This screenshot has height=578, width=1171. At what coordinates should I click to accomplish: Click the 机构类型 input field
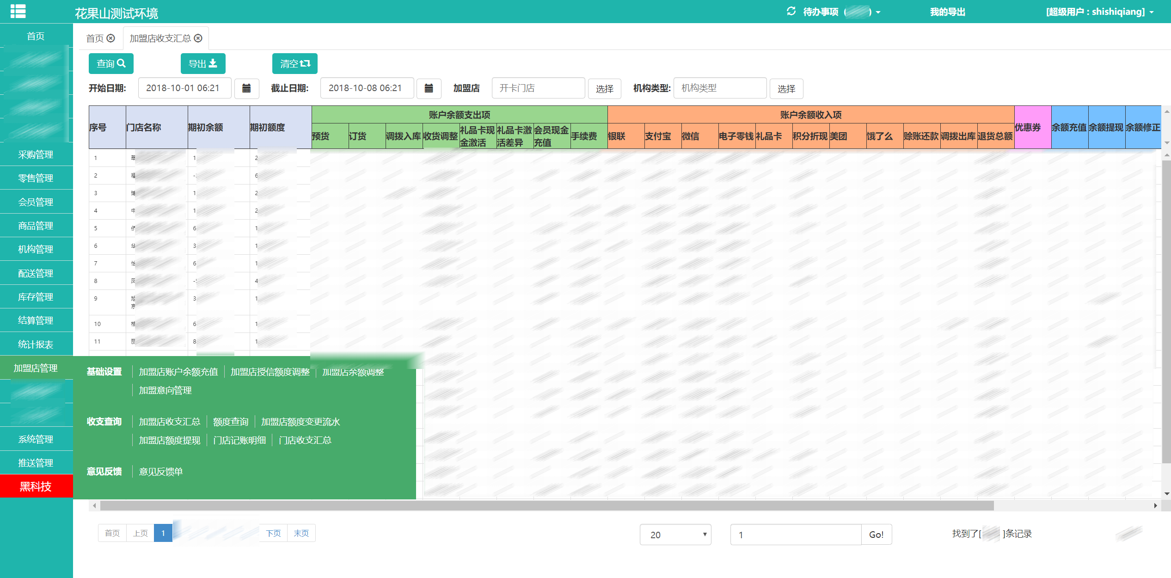720,88
